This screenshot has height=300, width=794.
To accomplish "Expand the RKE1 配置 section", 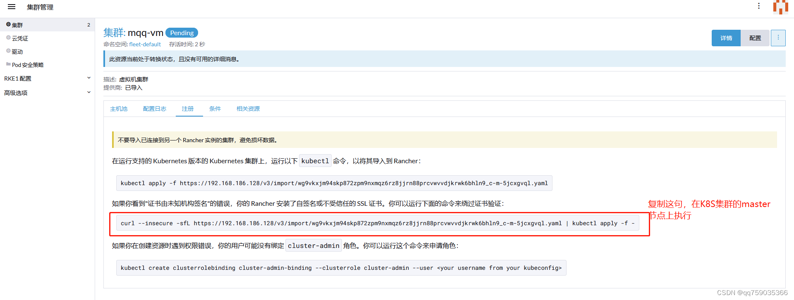I will click(47, 78).
